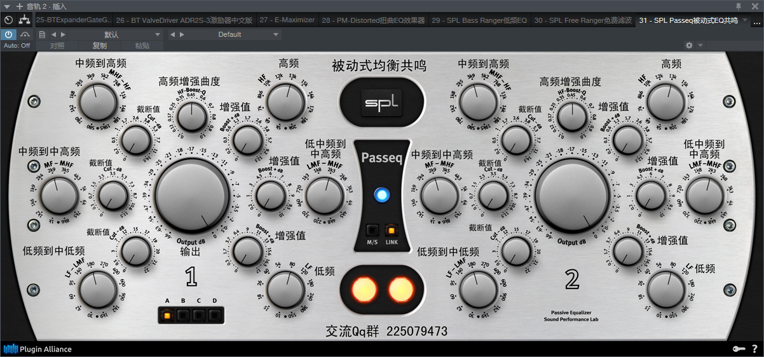Image resolution: width=764 pixels, height=357 pixels.
Task: Switch to 29 - SPL Bass Ranger tab
Action: tap(479, 20)
